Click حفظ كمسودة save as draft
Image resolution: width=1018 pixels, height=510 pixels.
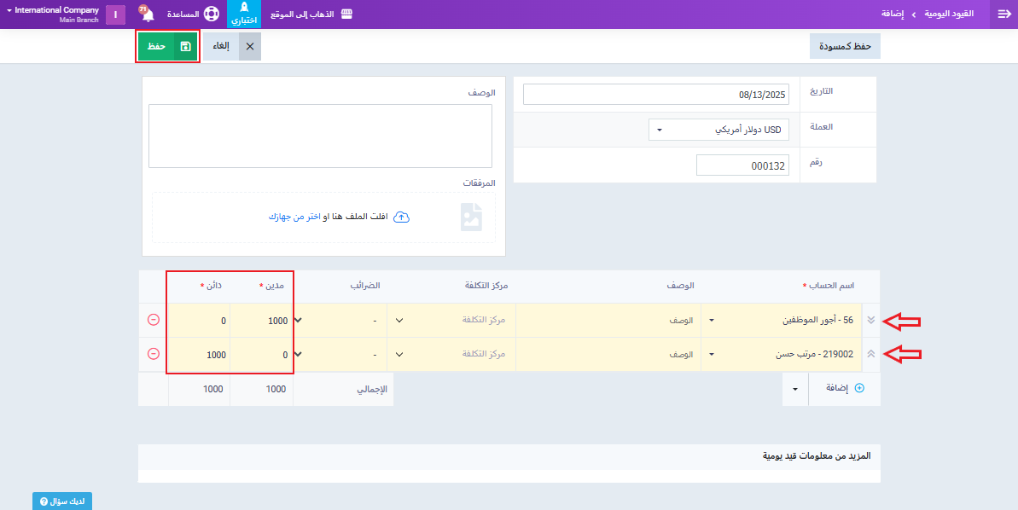tap(844, 46)
